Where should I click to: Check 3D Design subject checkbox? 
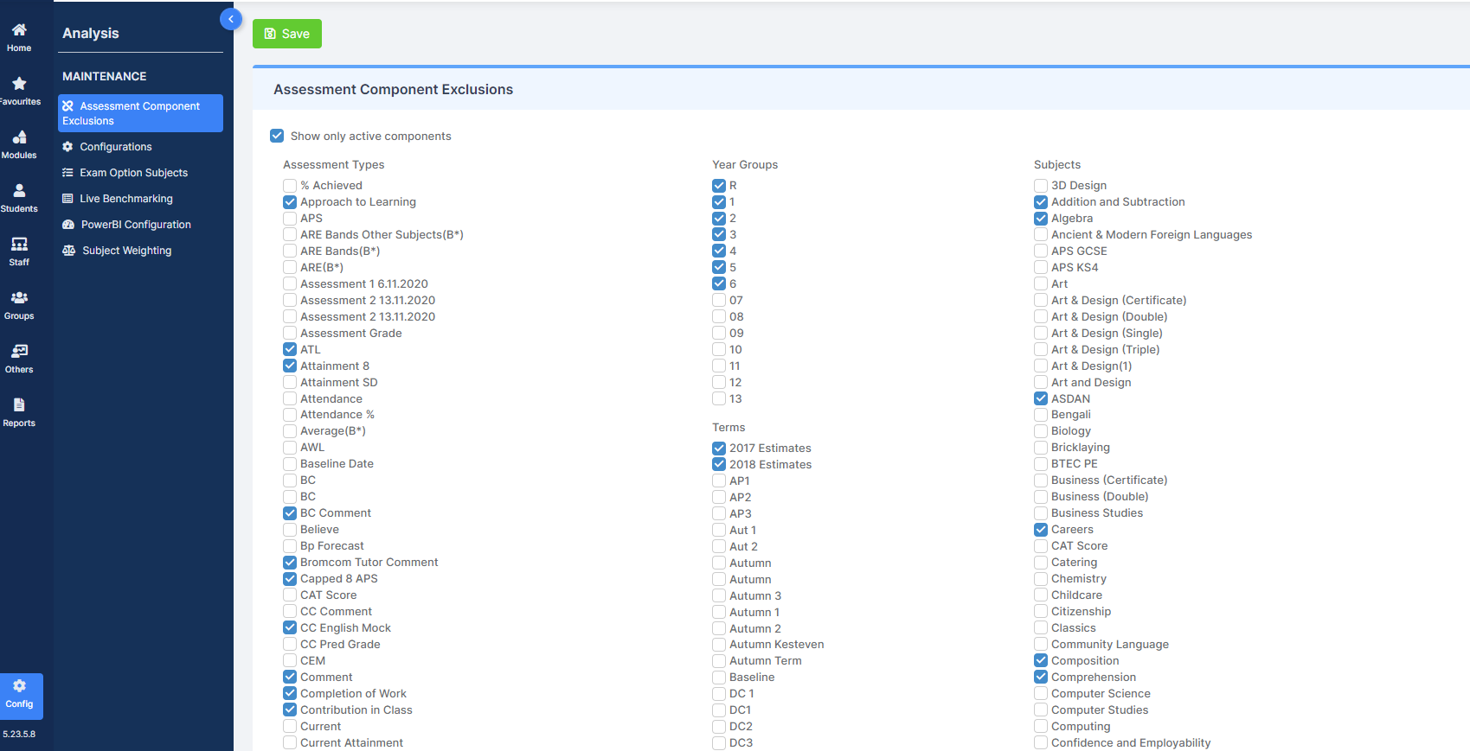click(x=1041, y=186)
